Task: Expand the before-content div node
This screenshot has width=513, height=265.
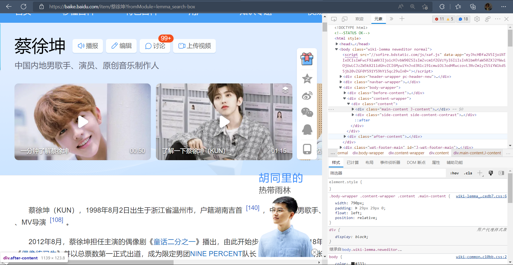Action: coord(345,93)
